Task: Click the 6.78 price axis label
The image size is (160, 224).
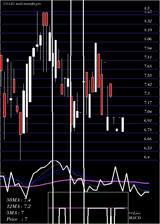Action: coord(148,130)
